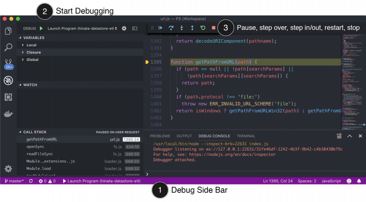This screenshot has width=366, height=202.
Task: Switch to the DEBUG CONSOLE tab
Action: point(214,136)
